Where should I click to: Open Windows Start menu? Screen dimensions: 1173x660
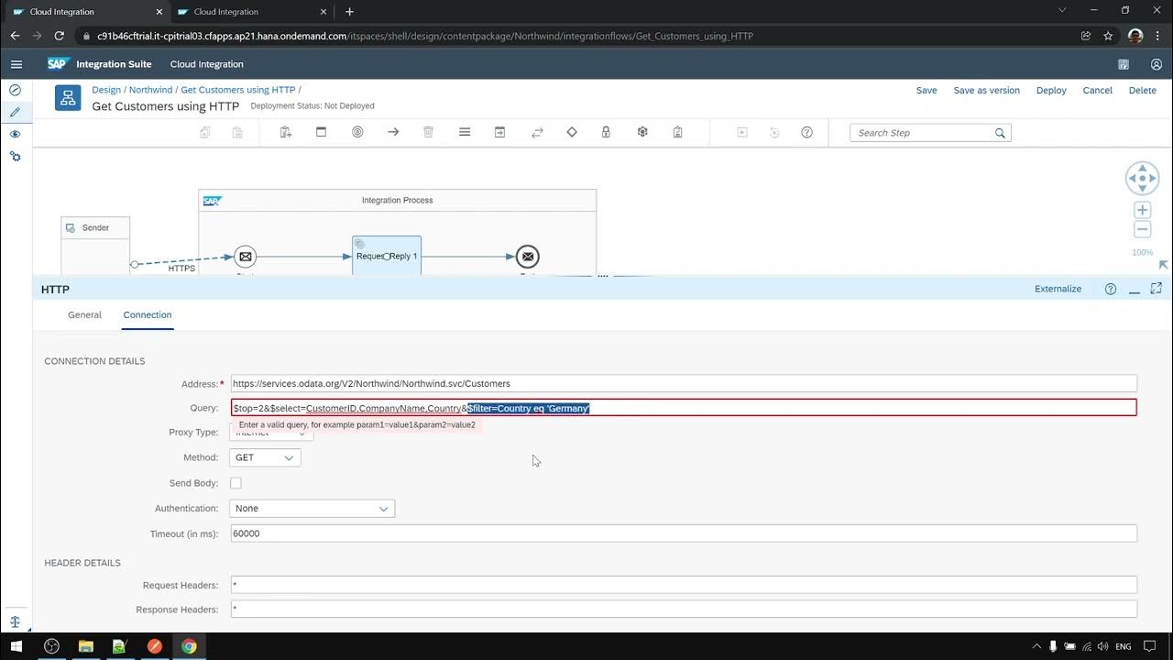coord(16,646)
